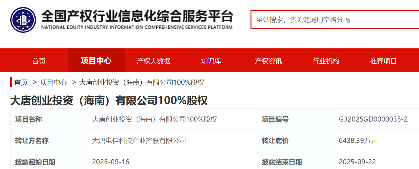Click the 转让底价 label cell
Image resolution: width=419 pixels, height=169 pixels.
tap(296, 140)
